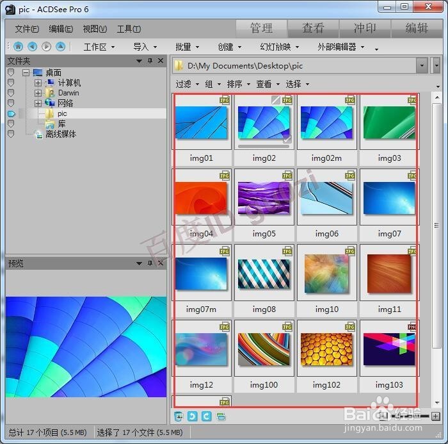Screen dimensions: 448x444
Task: Expand the 网络 tree node
Action: coord(38,103)
